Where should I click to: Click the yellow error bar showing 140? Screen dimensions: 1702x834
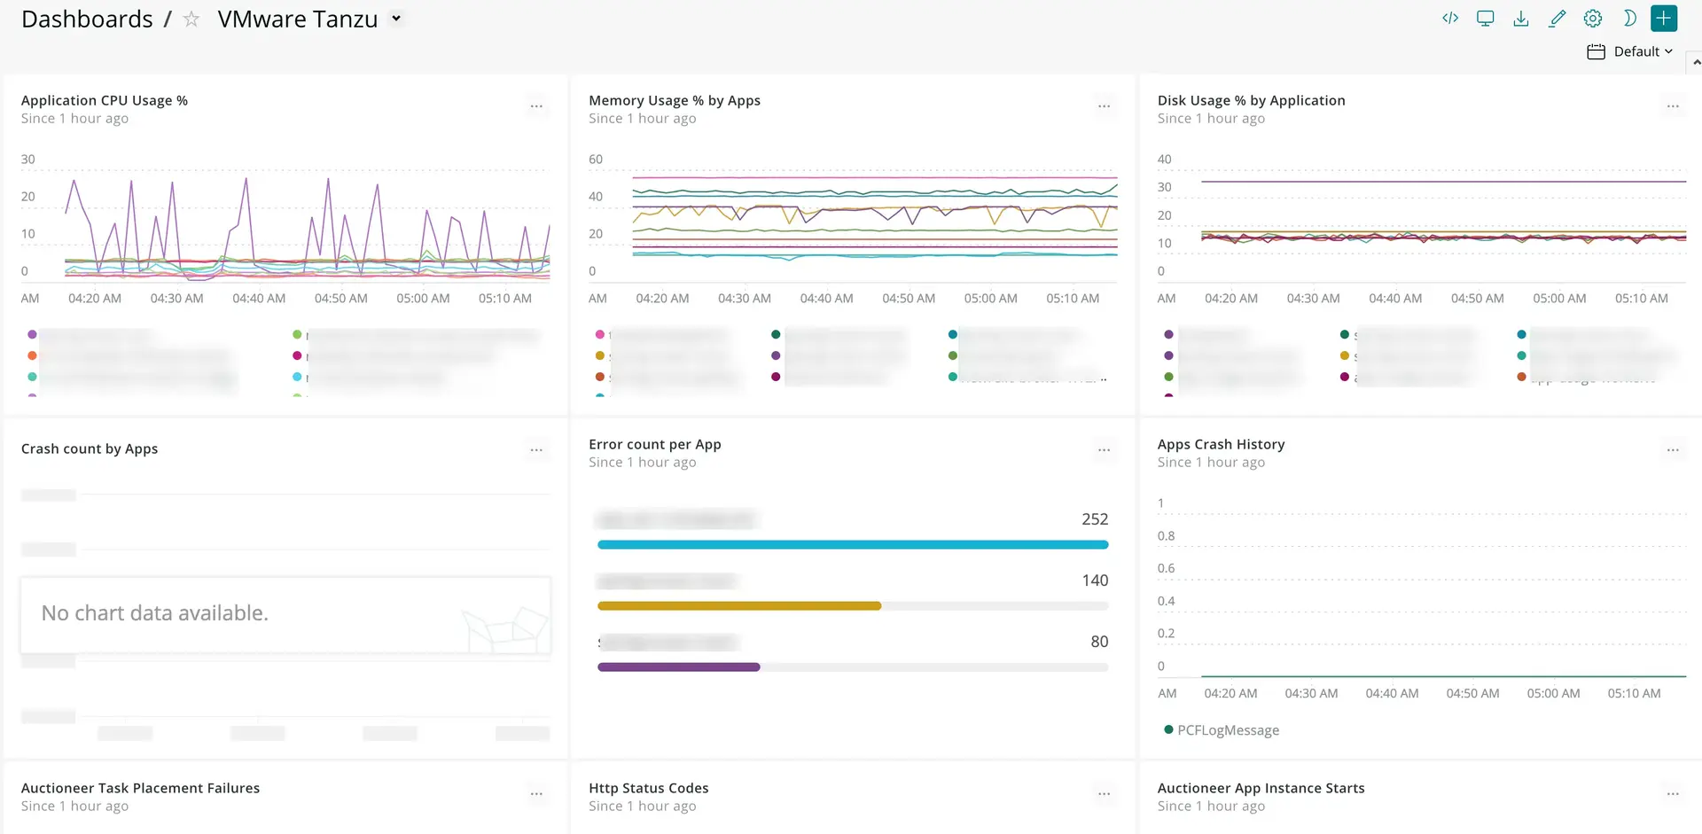point(739,606)
